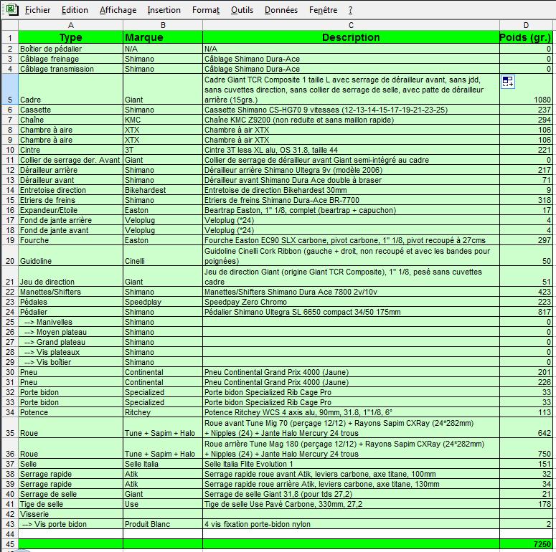Select the Dérailleur avant Shimano Dura Ace description
This screenshot has height=552, width=556.
point(351,180)
